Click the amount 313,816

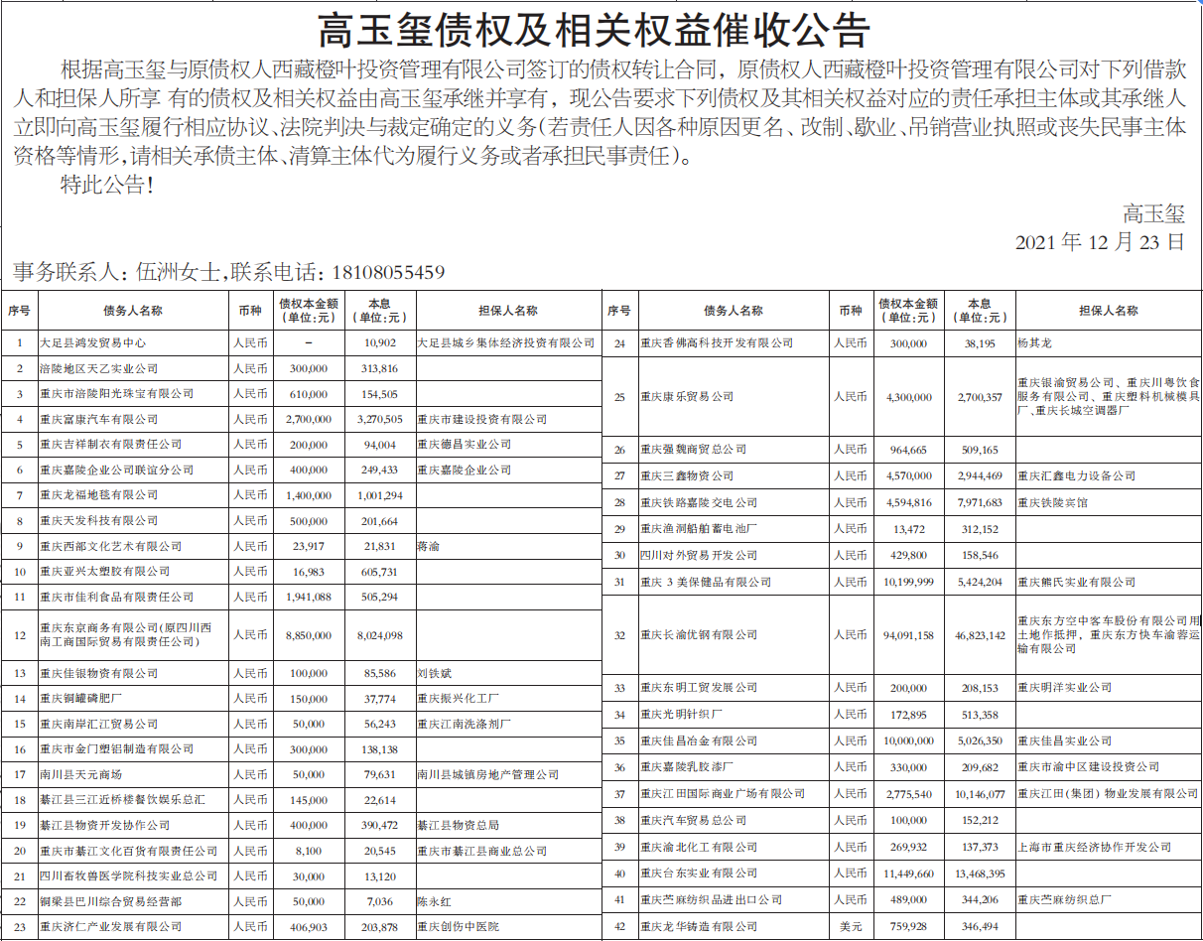[381, 368]
